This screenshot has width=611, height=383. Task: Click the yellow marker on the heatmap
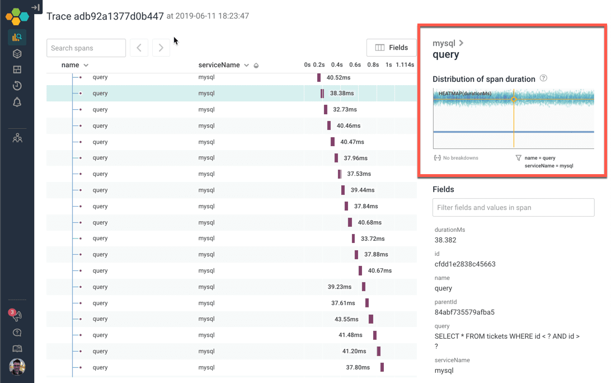514,100
